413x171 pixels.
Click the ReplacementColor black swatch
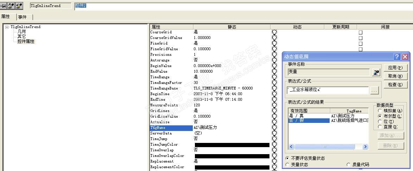232,167
